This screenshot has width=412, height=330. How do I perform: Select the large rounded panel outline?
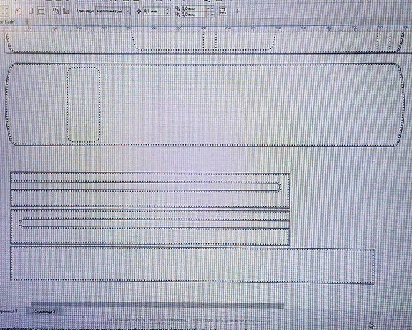204,104
